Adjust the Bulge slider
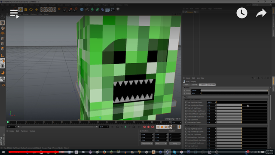275x155 pixels. [235, 93]
